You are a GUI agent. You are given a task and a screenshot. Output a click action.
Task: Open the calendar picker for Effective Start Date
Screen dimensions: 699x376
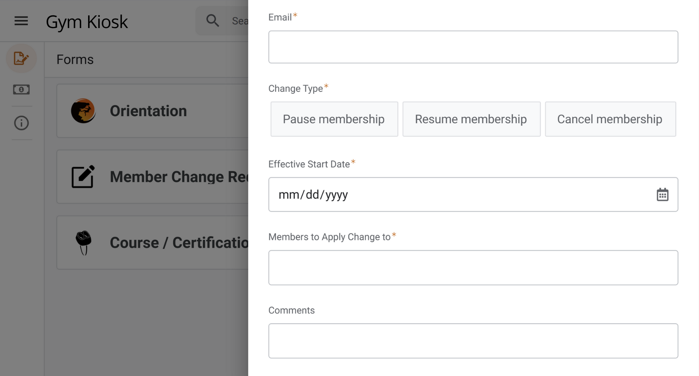tap(663, 195)
